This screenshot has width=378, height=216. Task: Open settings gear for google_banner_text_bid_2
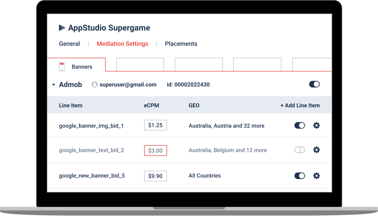[316, 150]
